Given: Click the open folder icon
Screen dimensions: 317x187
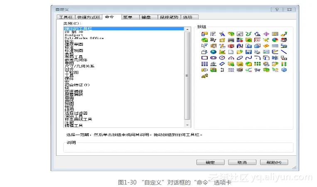Looking at the screenshot, I should tap(240, 52).
